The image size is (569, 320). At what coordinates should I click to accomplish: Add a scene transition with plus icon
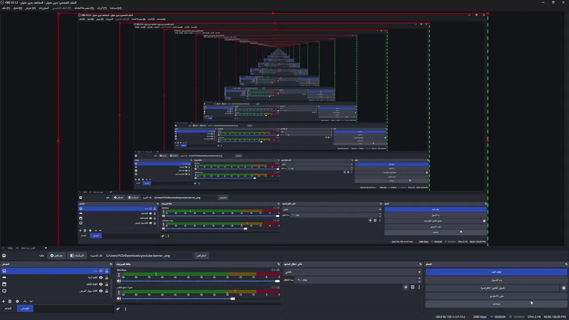[x=405, y=287]
